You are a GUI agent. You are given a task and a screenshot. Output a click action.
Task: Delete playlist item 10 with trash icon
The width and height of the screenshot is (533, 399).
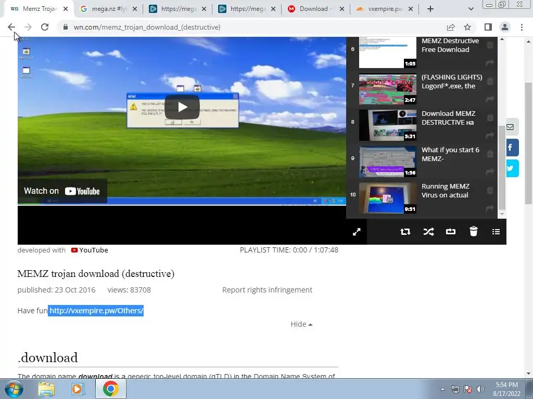pos(490,190)
